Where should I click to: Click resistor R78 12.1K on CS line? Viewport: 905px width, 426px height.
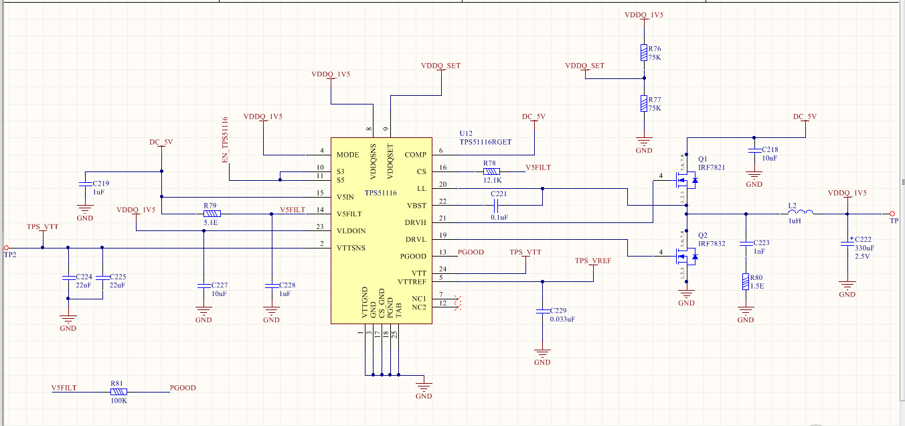(x=491, y=171)
